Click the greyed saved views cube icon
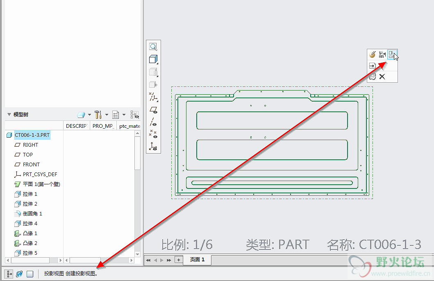The width and height of the screenshot is (434, 281). (153, 72)
